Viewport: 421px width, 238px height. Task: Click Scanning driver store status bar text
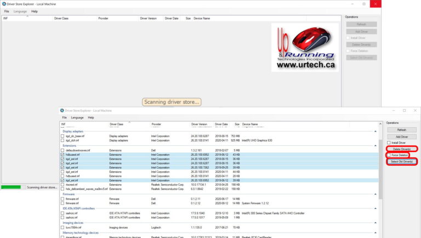[x=42, y=187]
